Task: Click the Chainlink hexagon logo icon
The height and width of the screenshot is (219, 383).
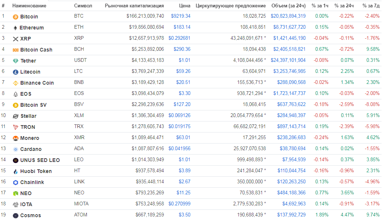Action: pyautogui.click(x=15, y=182)
